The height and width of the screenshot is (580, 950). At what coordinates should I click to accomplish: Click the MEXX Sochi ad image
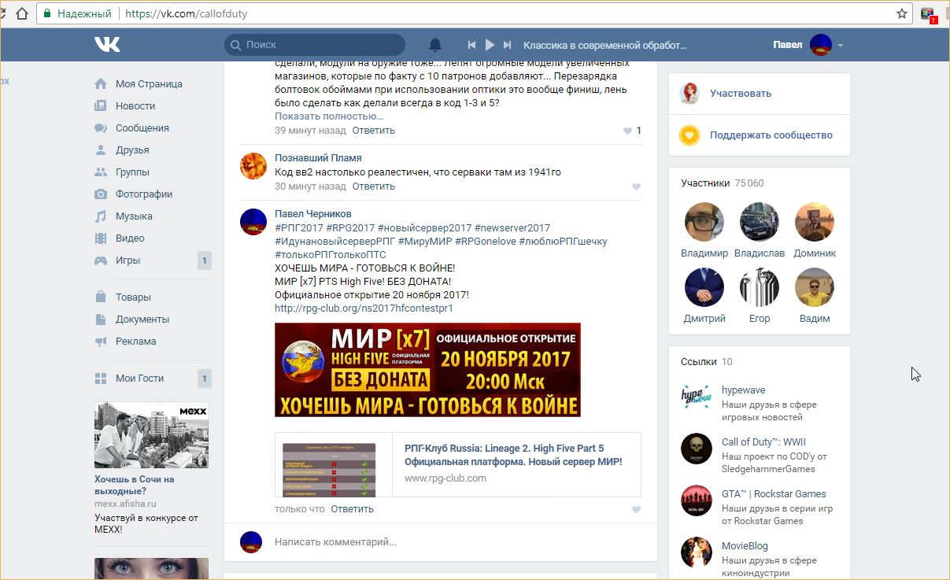tap(151, 435)
